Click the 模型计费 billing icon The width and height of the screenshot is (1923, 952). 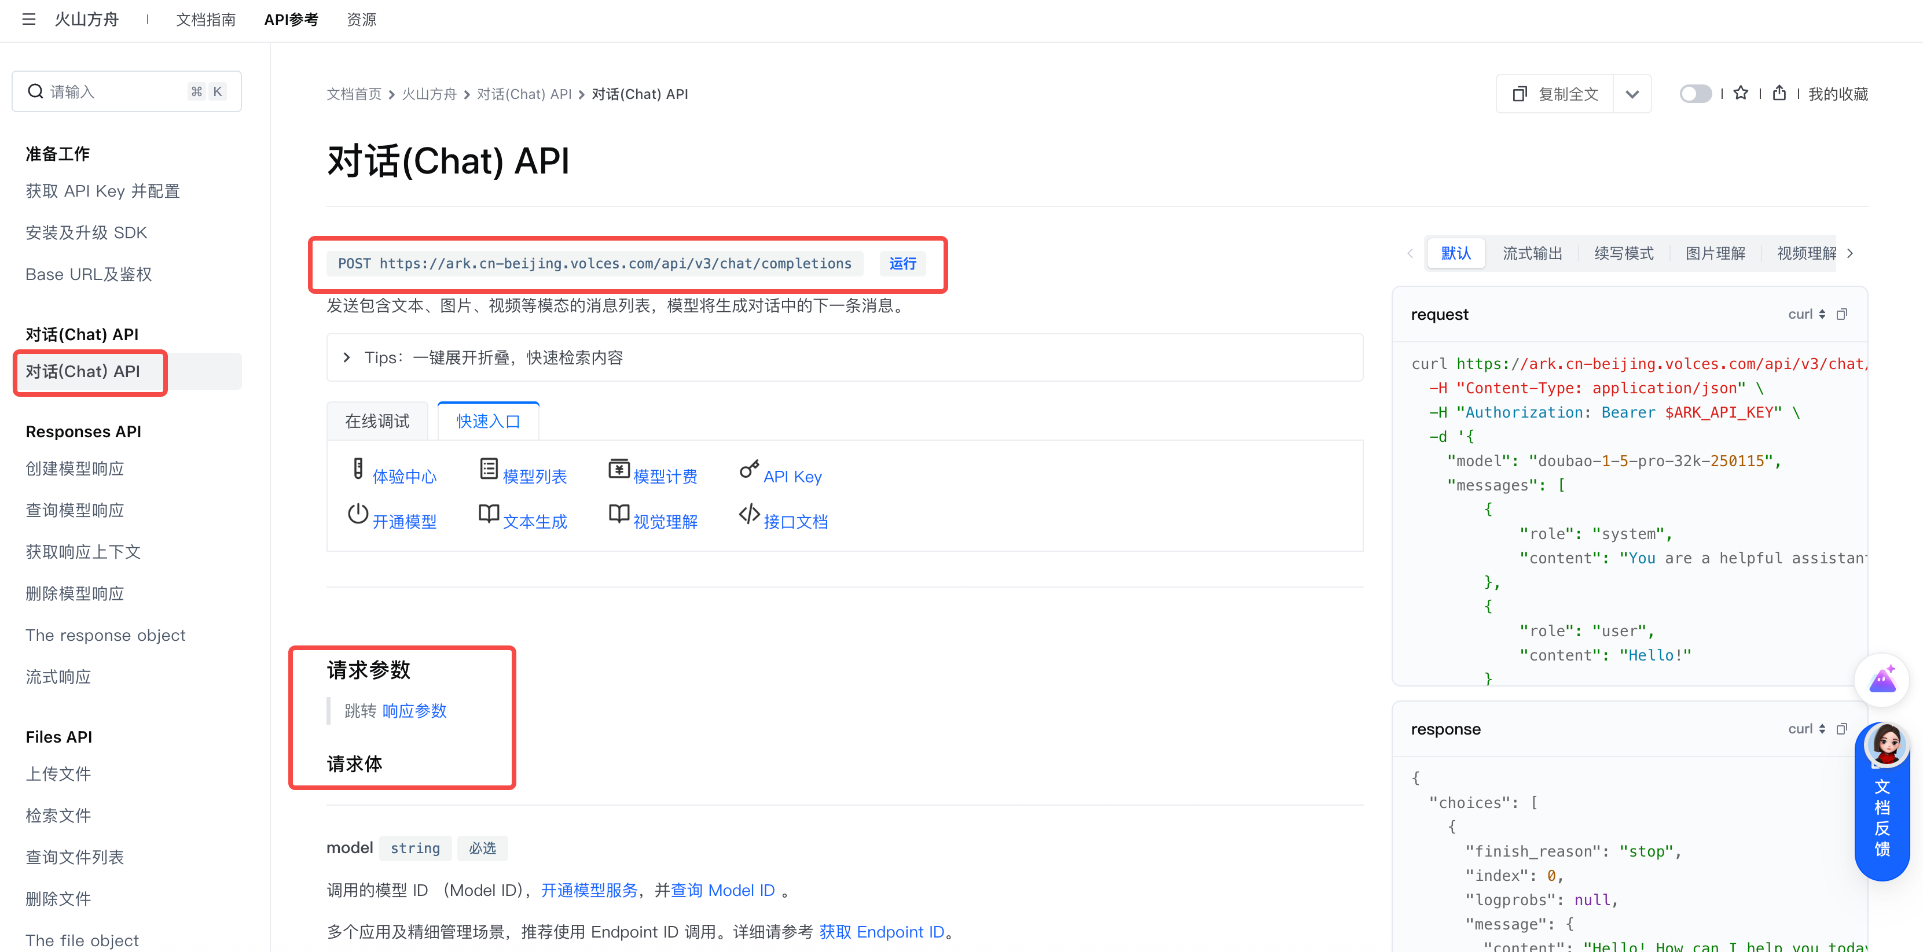coord(619,469)
